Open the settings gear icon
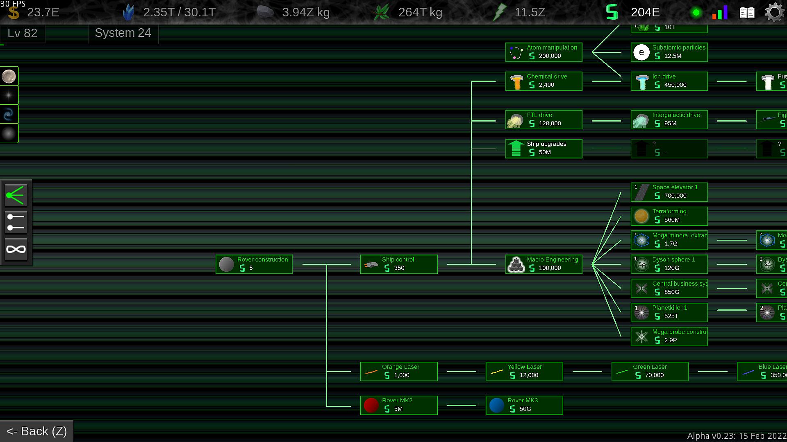This screenshot has height=442, width=787. pyautogui.click(x=774, y=13)
